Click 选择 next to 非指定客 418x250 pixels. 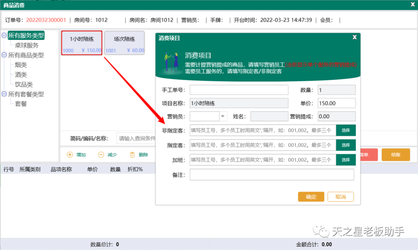click(346, 130)
